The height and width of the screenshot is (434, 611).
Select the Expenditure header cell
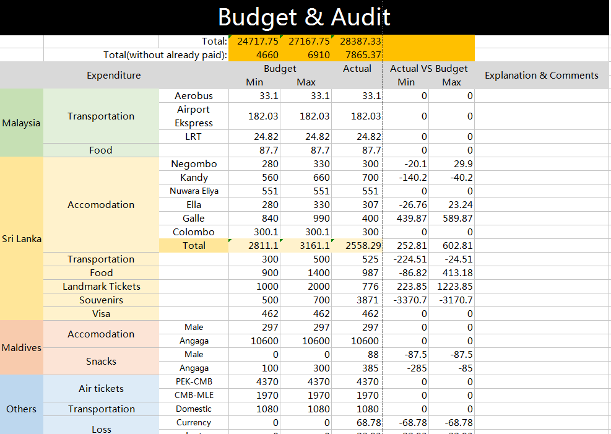pyautogui.click(x=114, y=75)
